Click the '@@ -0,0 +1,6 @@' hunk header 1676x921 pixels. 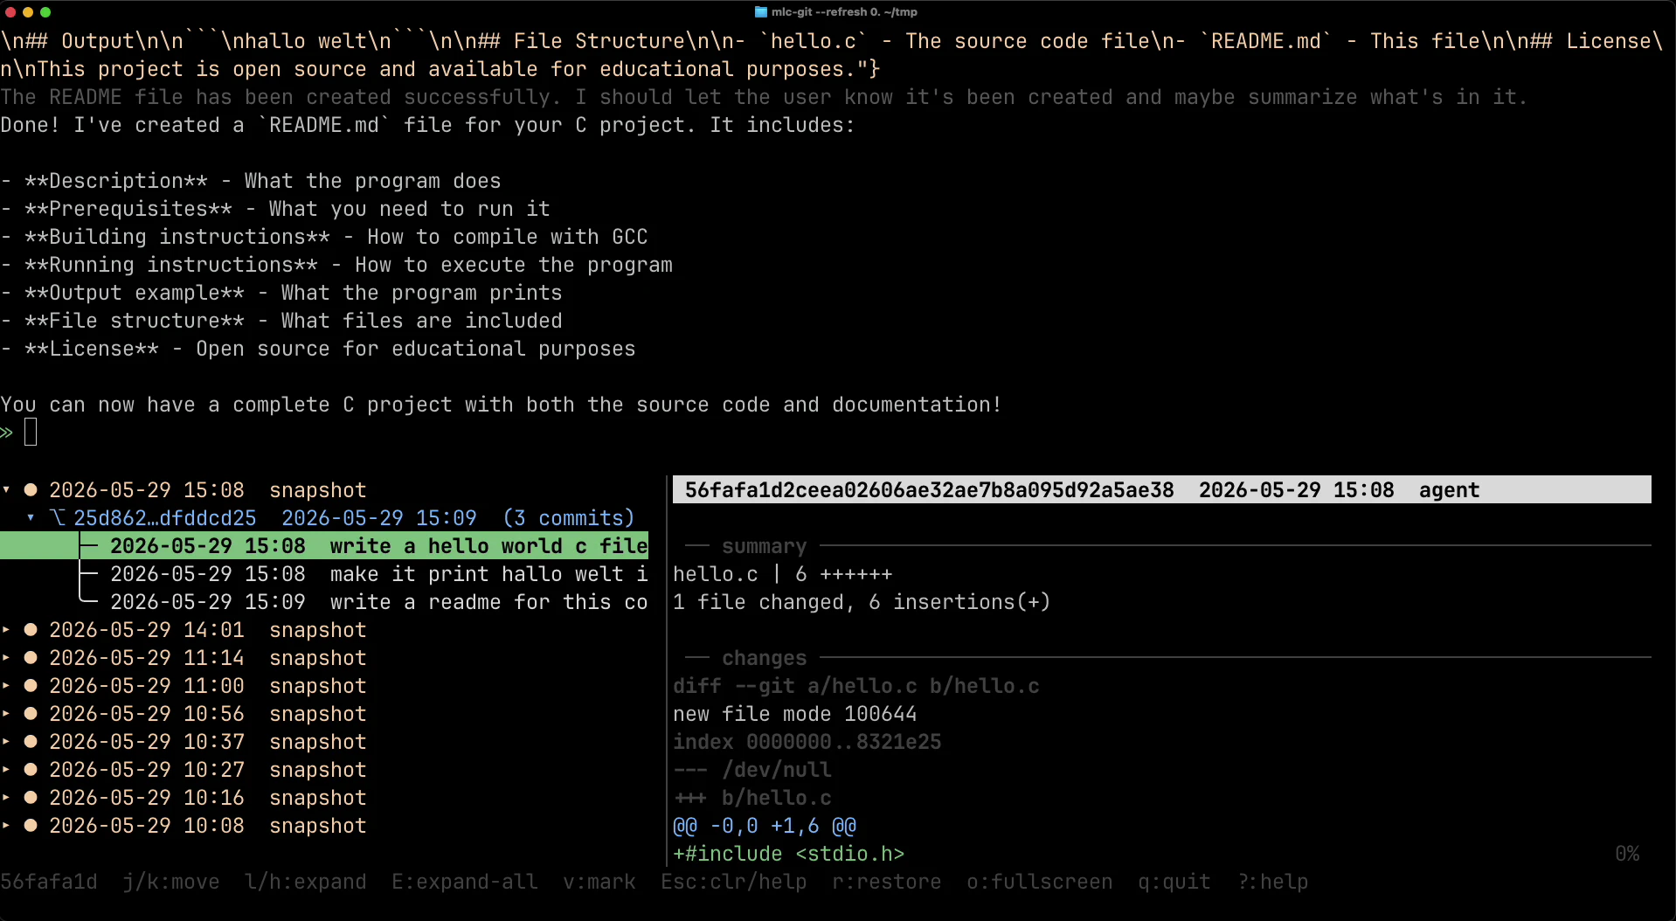tap(765, 826)
